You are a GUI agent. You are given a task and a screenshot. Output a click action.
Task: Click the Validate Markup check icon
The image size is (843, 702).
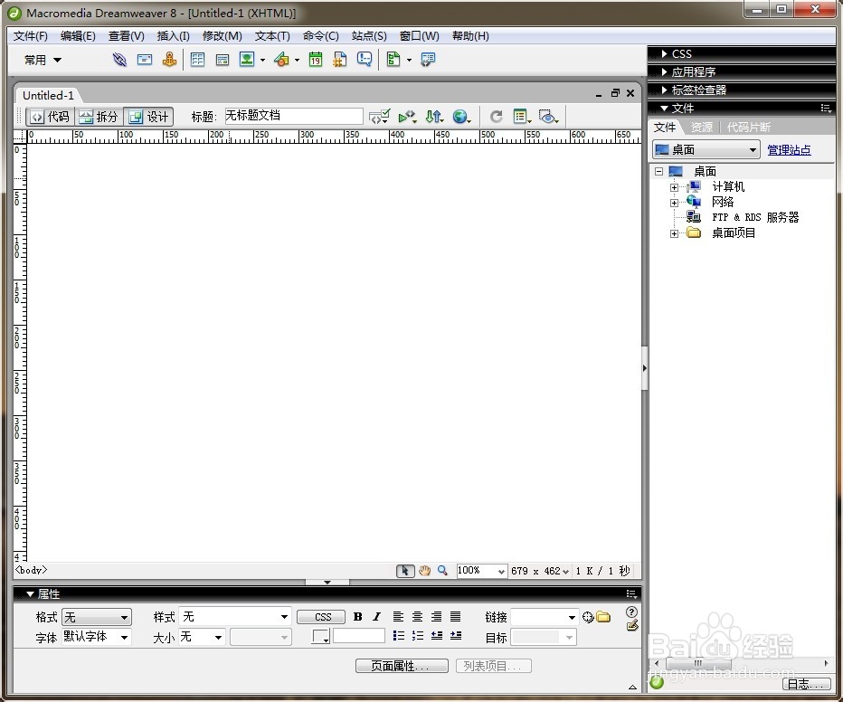379,117
